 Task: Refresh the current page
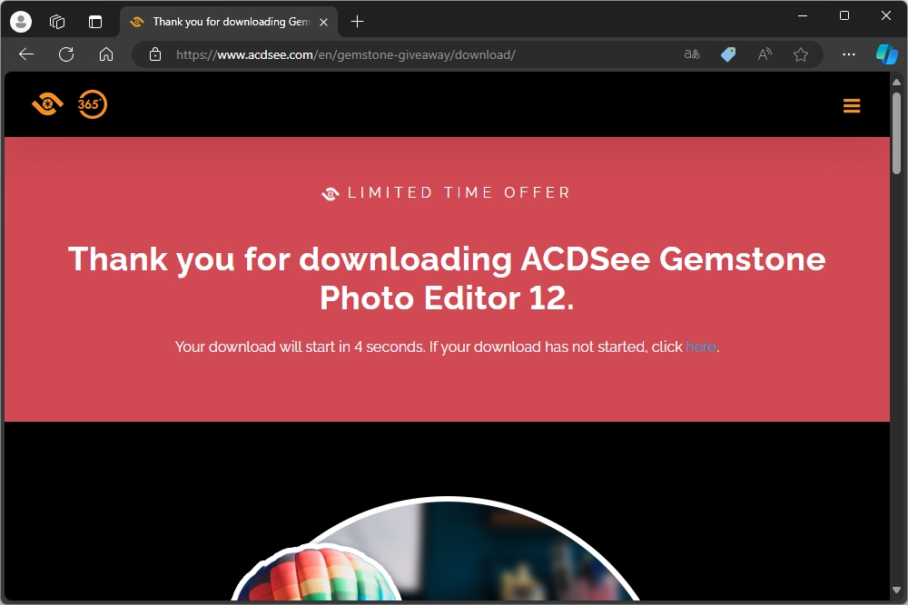[66, 54]
